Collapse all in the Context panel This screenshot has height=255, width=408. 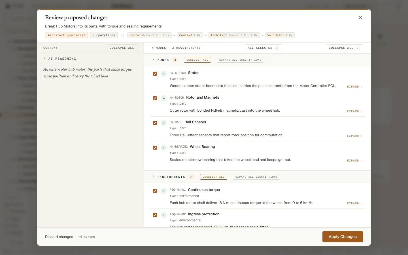click(x=122, y=48)
